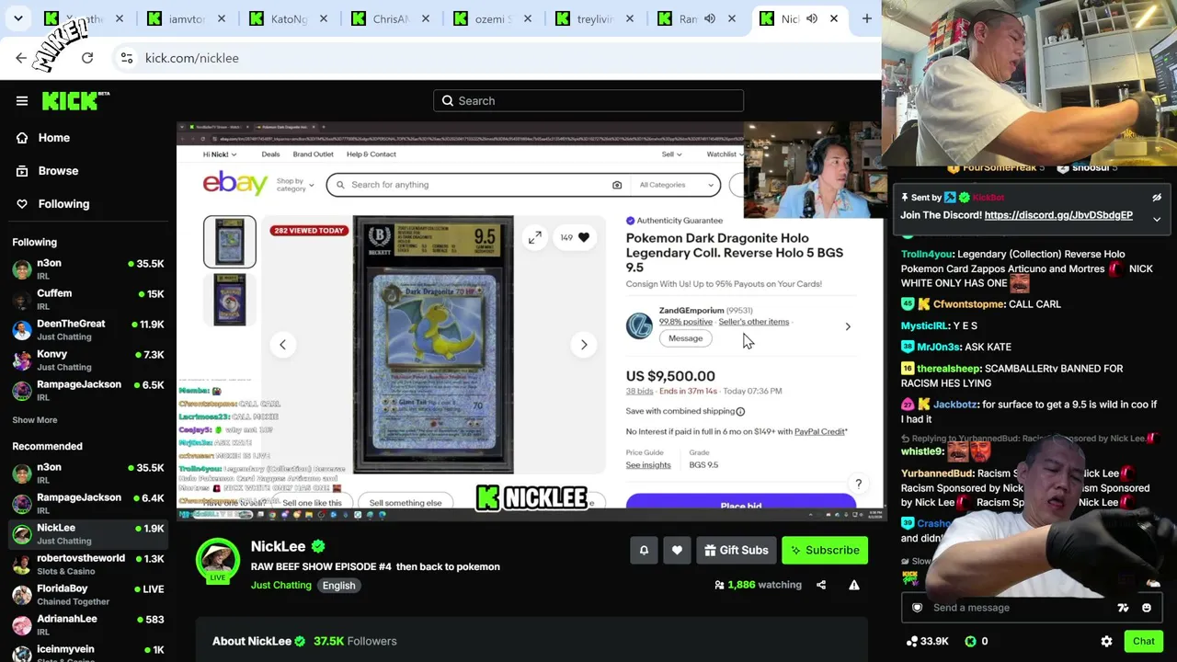Expand Show More under Following
Image resolution: width=1177 pixels, height=662 pixels.
click(35, 420)
